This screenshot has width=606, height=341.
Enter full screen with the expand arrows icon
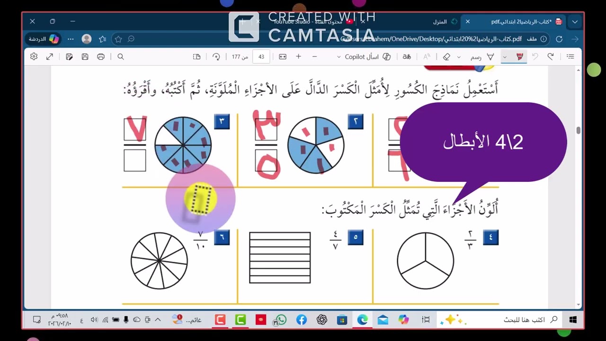(50, 57)
